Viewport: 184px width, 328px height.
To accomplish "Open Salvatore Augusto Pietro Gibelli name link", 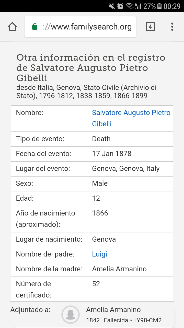I will click(x=131, y=118).
